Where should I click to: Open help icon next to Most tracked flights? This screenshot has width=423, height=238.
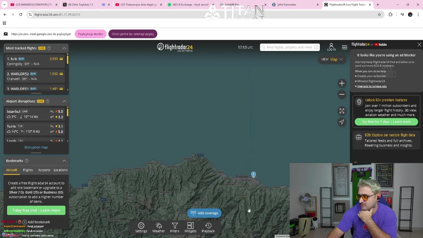click(x=49, y=48)
